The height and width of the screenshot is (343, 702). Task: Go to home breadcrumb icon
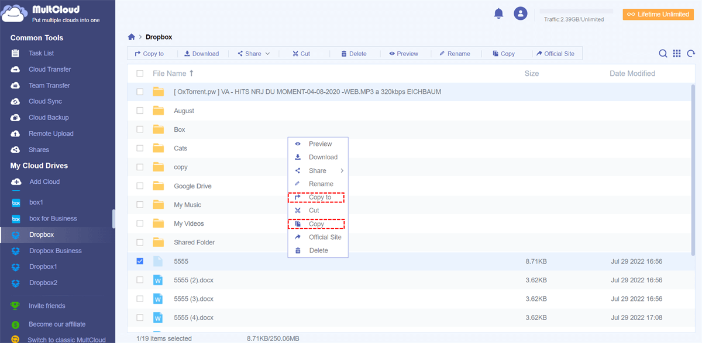(x=132, y=37)
